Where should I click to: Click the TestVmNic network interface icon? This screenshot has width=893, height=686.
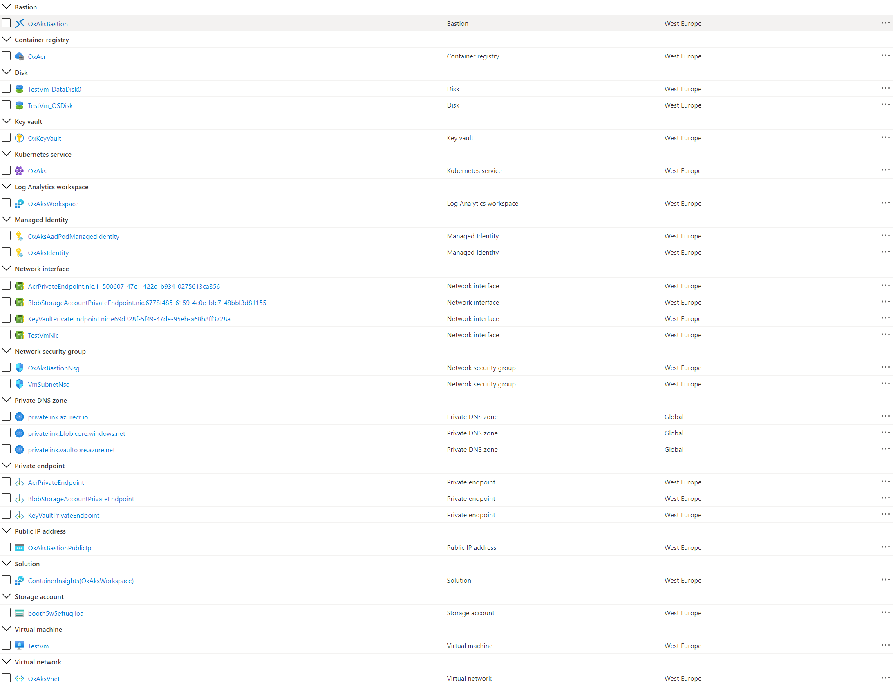(19, 335)
